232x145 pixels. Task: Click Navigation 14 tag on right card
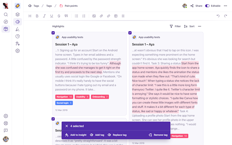(x=179, y=136)
